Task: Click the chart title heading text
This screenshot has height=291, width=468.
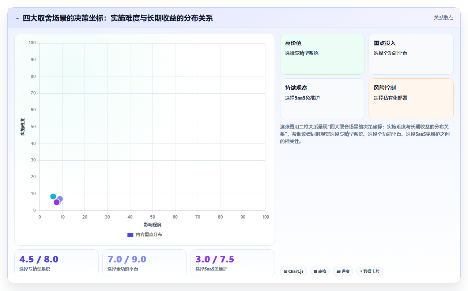Action: click(118, 18)
